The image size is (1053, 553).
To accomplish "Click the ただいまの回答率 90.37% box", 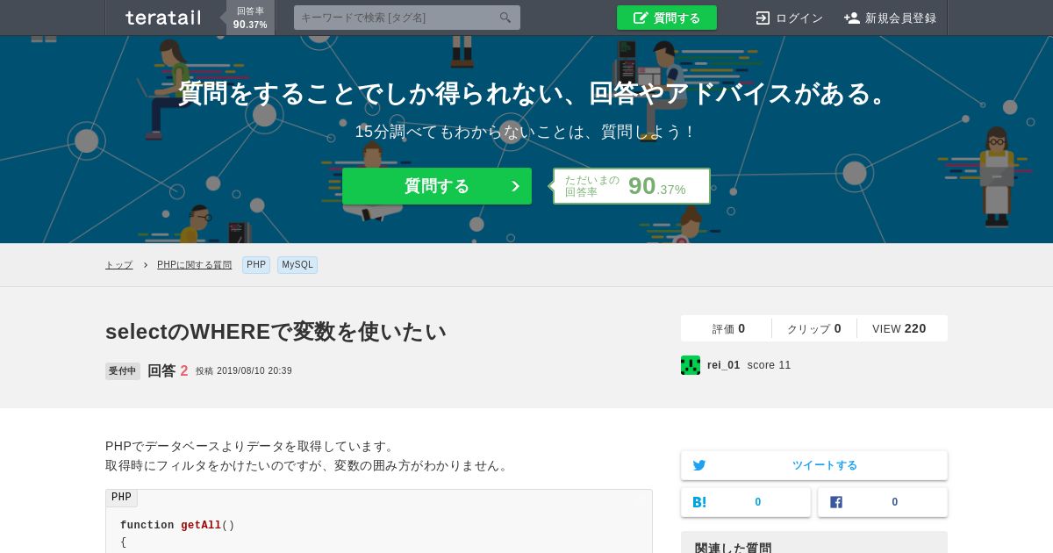I will [x=632, y=186].
